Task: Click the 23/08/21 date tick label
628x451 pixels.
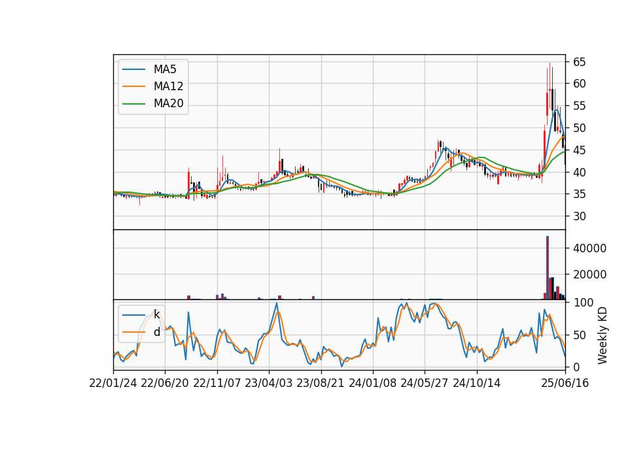Action: pyautogui.click(x=321, y=384)
